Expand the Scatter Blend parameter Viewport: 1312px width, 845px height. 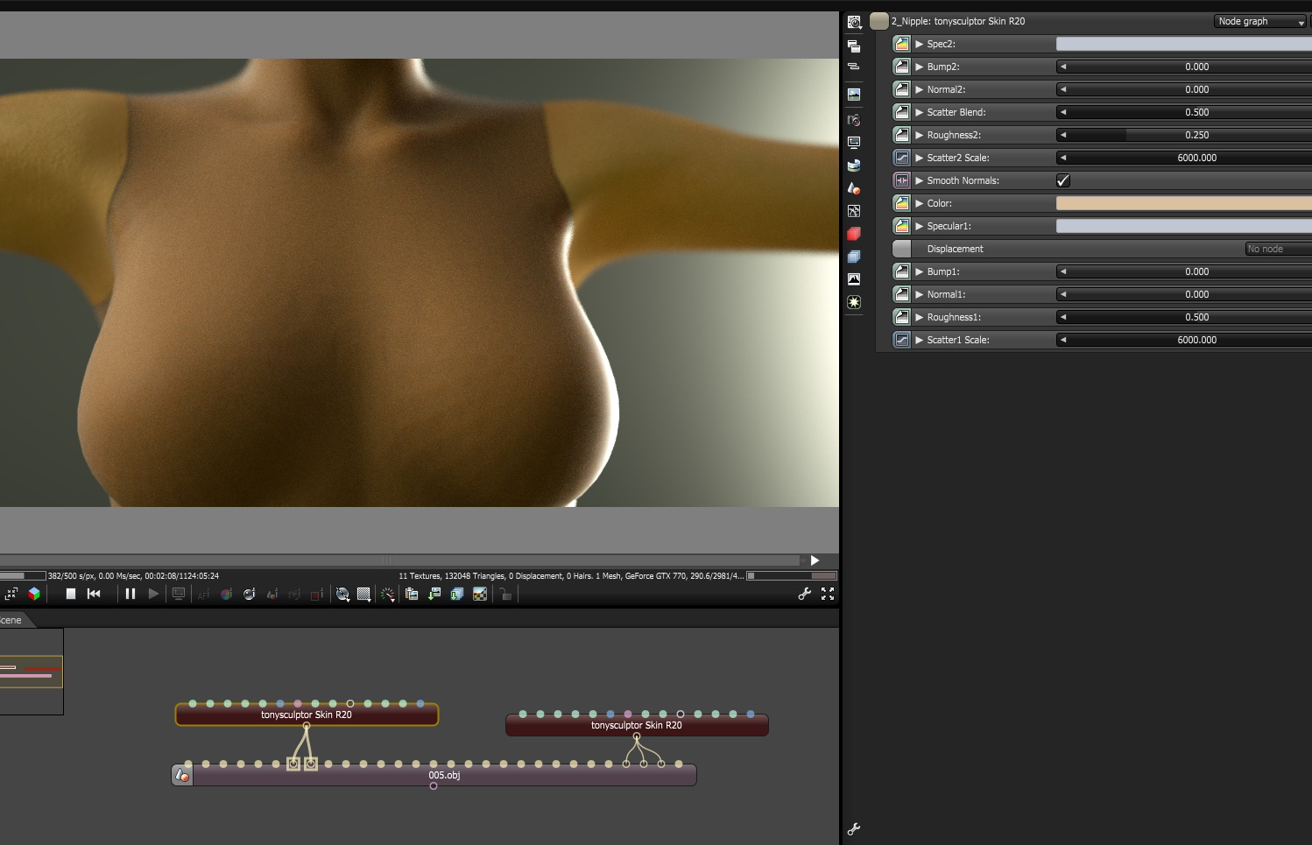[x=919, y=112]
